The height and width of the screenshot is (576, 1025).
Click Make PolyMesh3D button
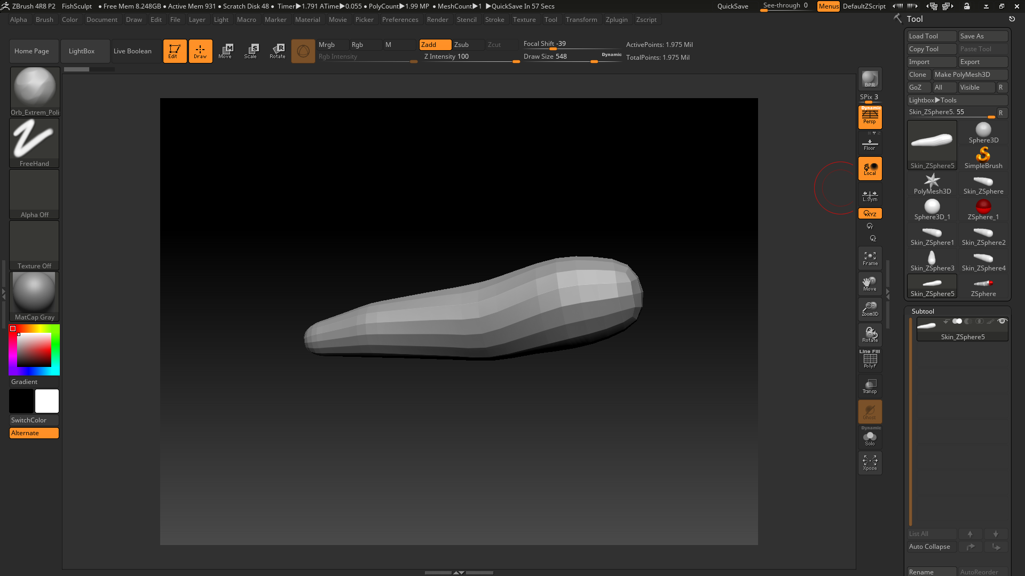[970, 75]
